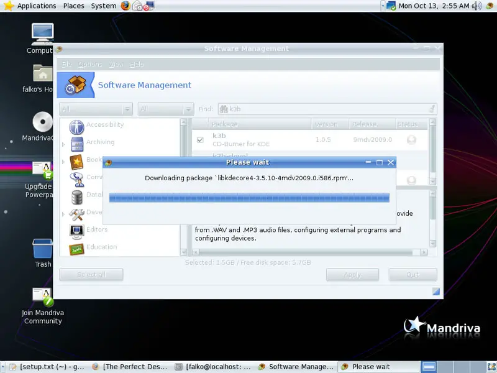This screenshot has width=497, height=373.
Task: Open the System menu
Action: click(x=104, y=6)
